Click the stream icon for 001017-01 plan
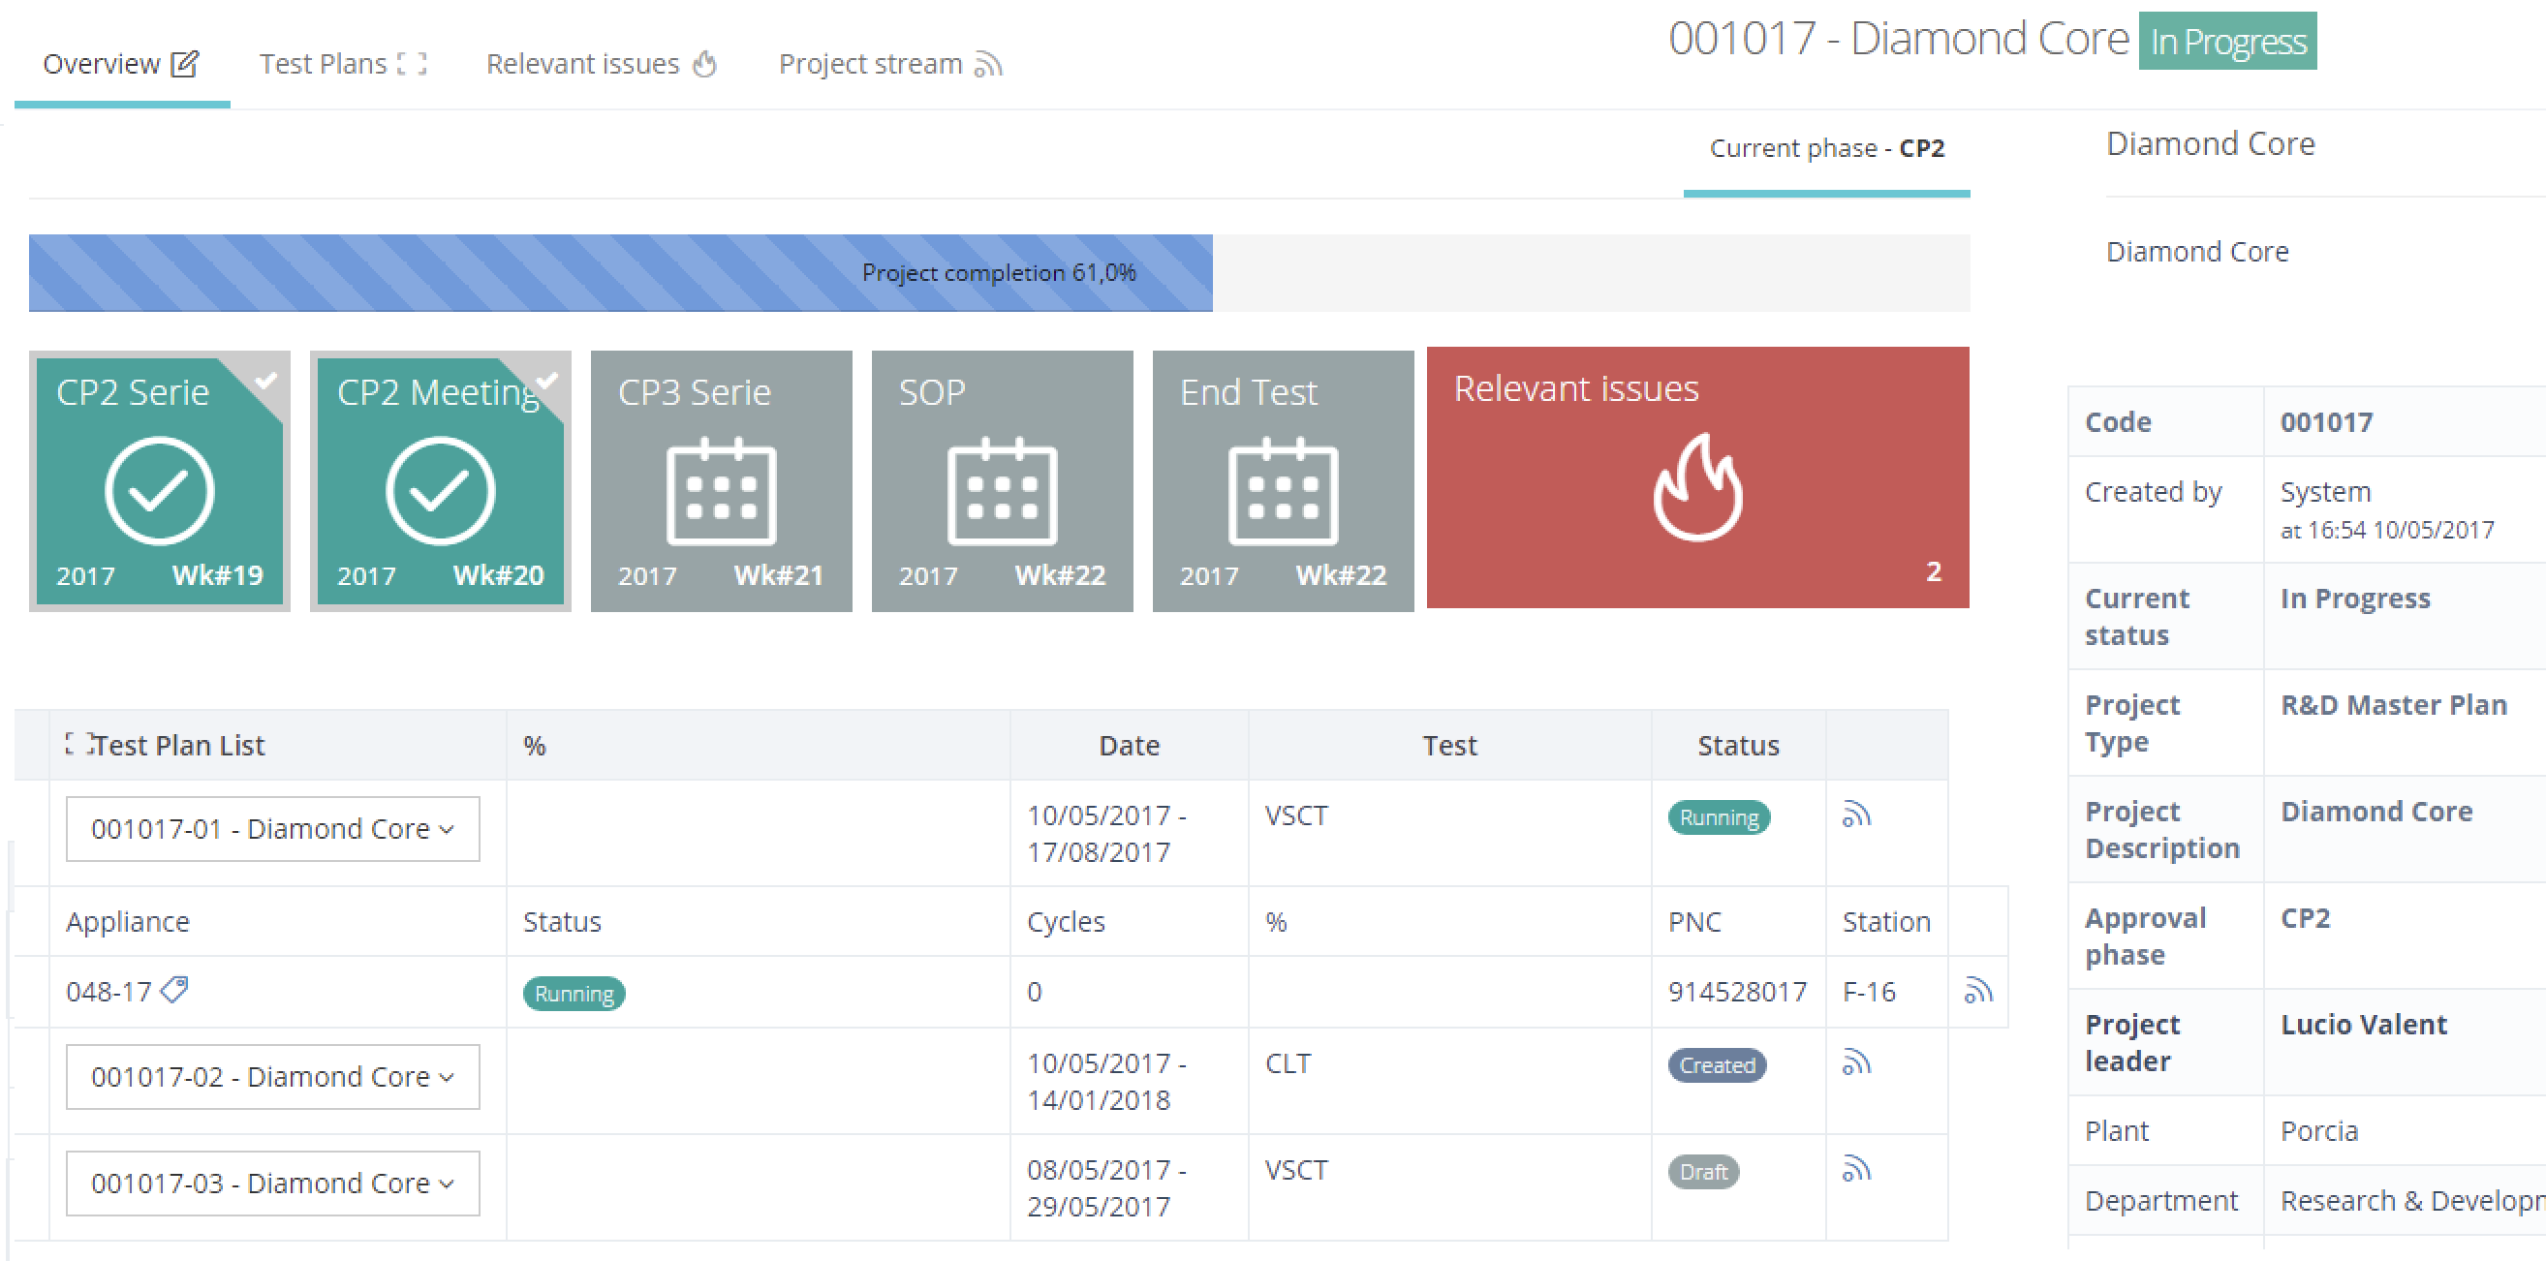This screenshot has width=2546, height=1261. click(1856, 815)
